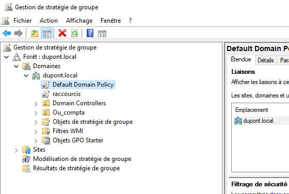The height and width of the screenshot is (194, 289).
Task: Collapse the dupont.local domain node
Action: [26, 75]
